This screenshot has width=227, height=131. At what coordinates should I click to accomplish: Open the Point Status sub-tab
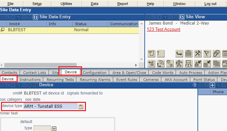tap(204, 80)
